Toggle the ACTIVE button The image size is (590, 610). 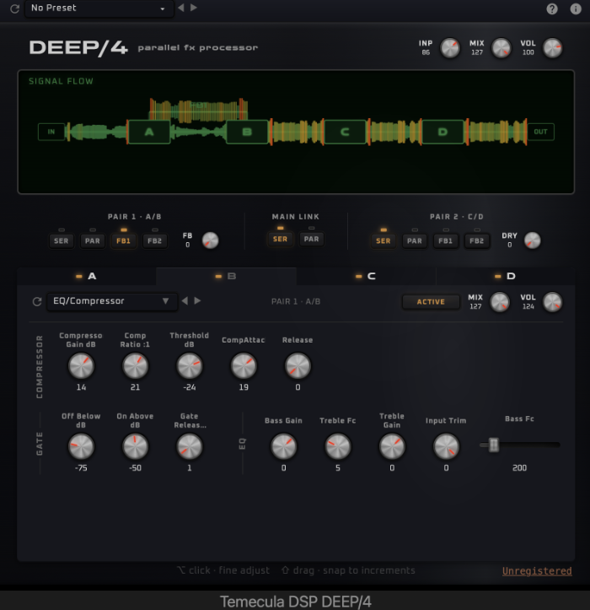point(431,302)
